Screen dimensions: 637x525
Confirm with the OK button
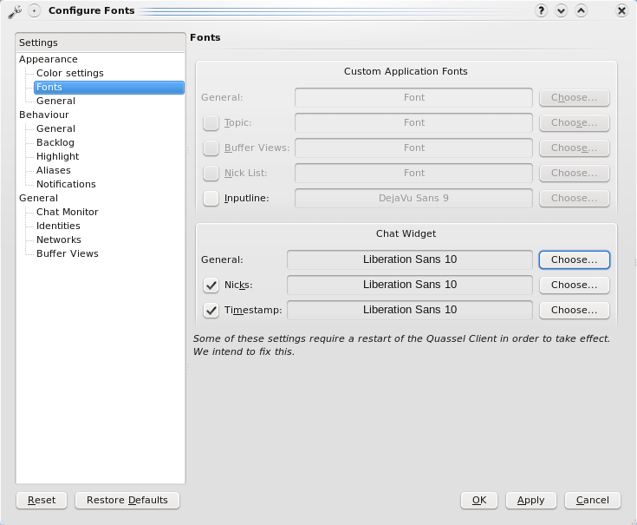click(479, 500)
